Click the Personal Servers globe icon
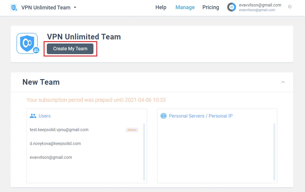 click(x=163, y=116)
